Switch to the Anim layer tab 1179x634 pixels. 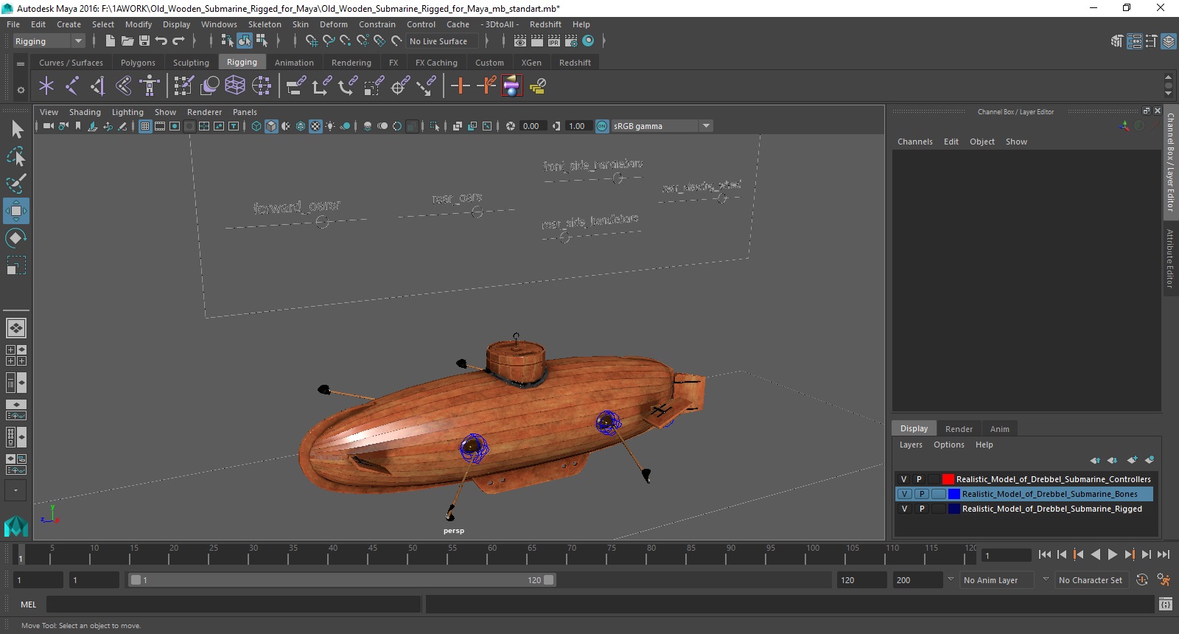coord(1000,429)
